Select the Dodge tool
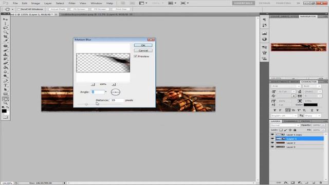 [5, 76]
